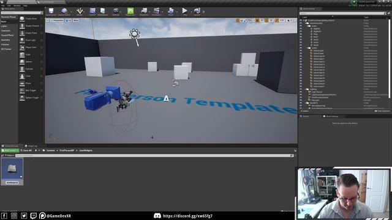Viewport: 392px width, 220px height.
Task: Collapse the RenderFX folder in World Outliner
Action: click(306, 103)
